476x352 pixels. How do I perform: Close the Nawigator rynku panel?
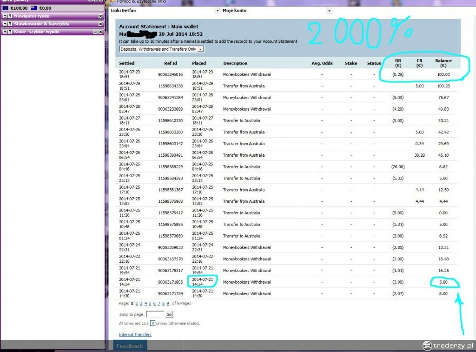[100, 16]
